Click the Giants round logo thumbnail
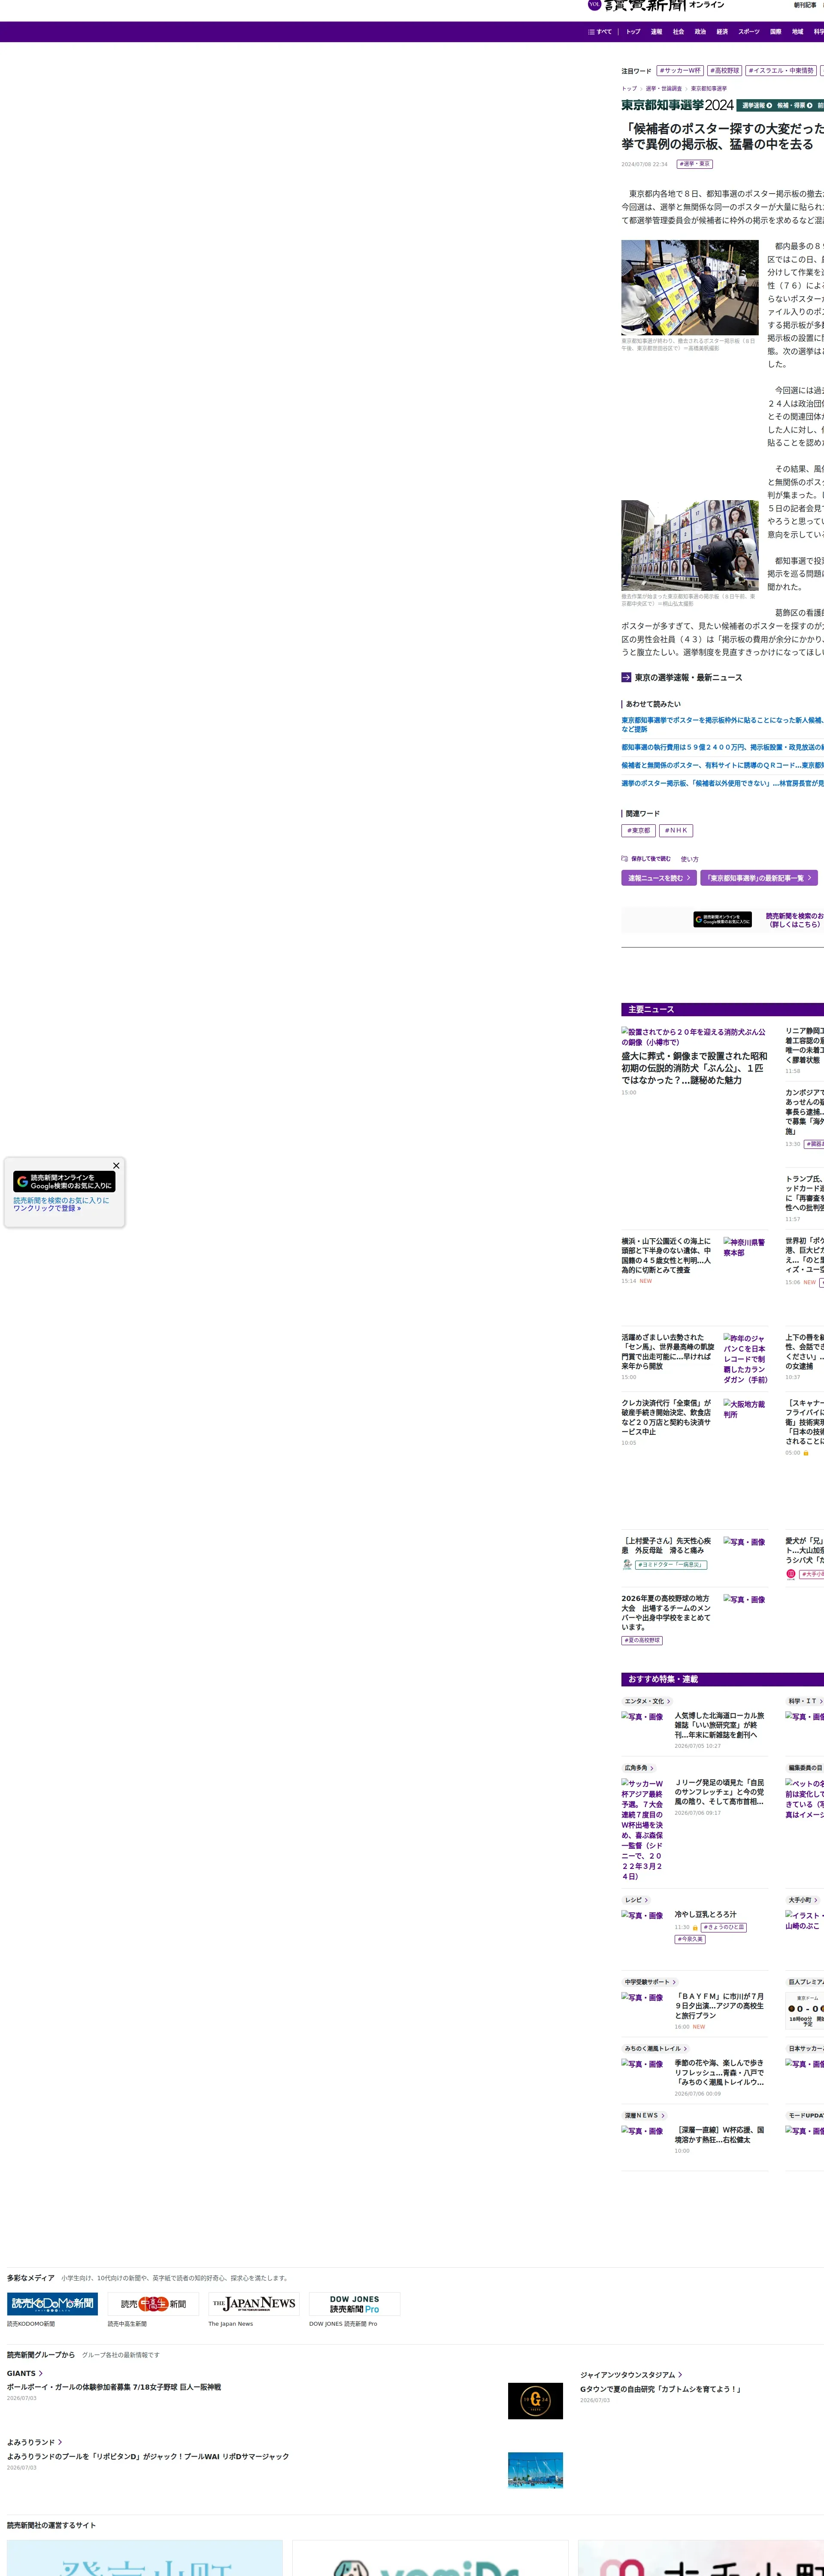The image size is (824, 2576). coord(535,2401)
